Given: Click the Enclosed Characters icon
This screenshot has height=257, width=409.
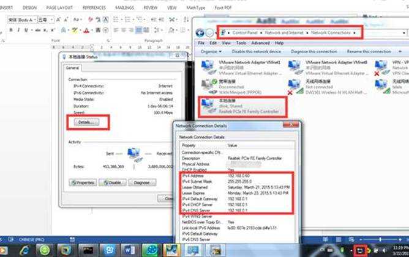Looking at the screenshot, I should (106, 31).
